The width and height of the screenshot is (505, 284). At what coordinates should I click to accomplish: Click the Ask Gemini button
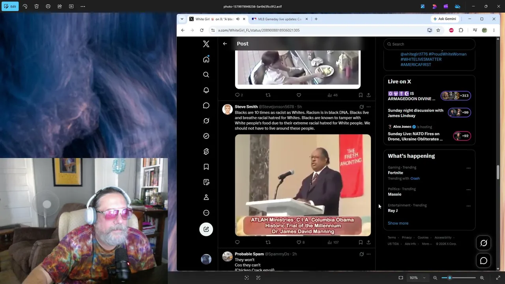(x=445, y=19)
